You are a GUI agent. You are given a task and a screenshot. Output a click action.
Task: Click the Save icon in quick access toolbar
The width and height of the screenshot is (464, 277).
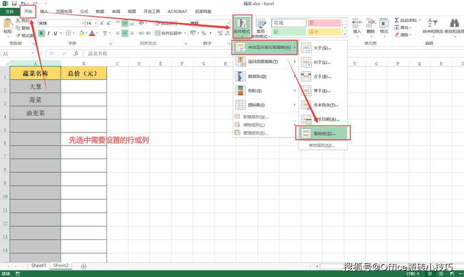click(x=14, y=3)
